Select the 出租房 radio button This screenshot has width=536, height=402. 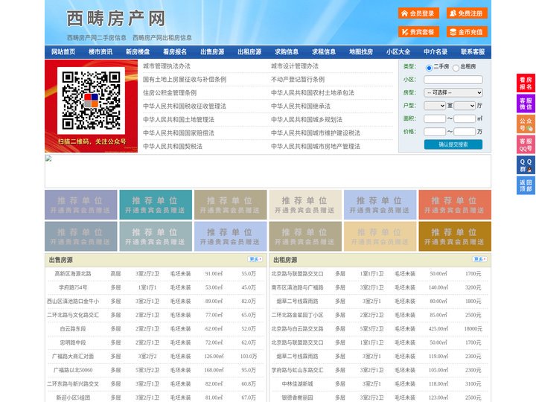click(456, 68)
